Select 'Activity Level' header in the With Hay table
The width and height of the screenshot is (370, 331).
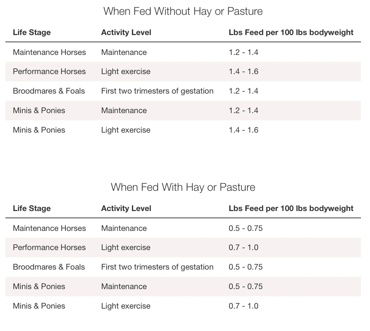tap(126, 209)
